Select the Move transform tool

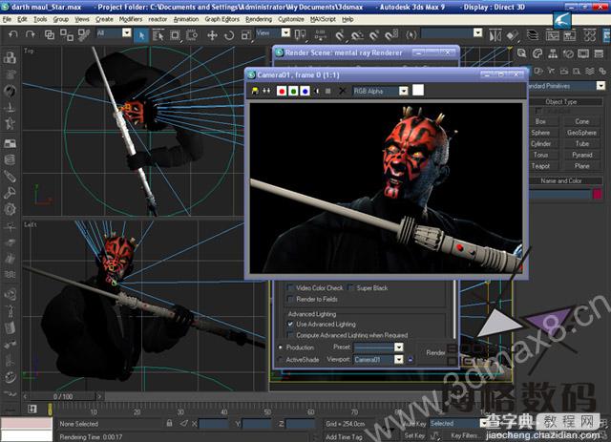click(212, 35)
